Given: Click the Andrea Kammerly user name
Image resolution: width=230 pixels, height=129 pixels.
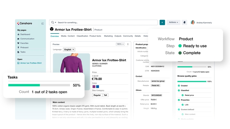Looking at the screenshot, I should click(x=204, y=23).
